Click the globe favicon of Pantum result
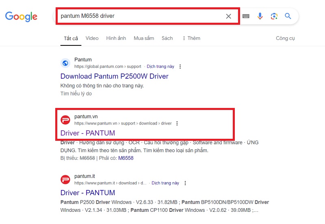The image size is (325, 224). pos(65,63)
